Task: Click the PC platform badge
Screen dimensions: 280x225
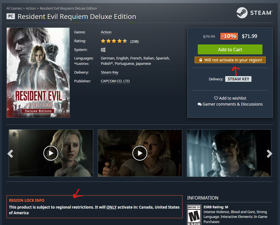Action: pos(11,16)
